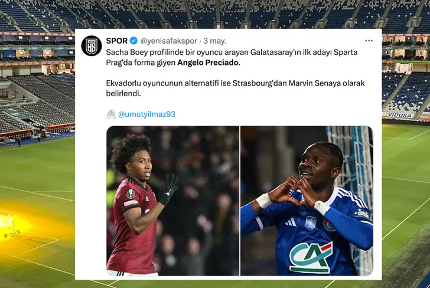Open the @yenisafakspor handle
The image size is (430, 288).
169,41
